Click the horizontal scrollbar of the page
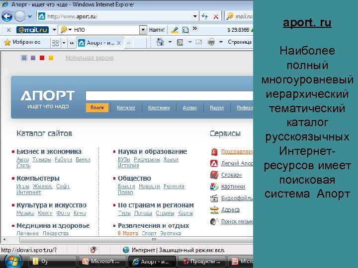Image resolution: width=358 pixels, height=268 pixels. (136, 240)
